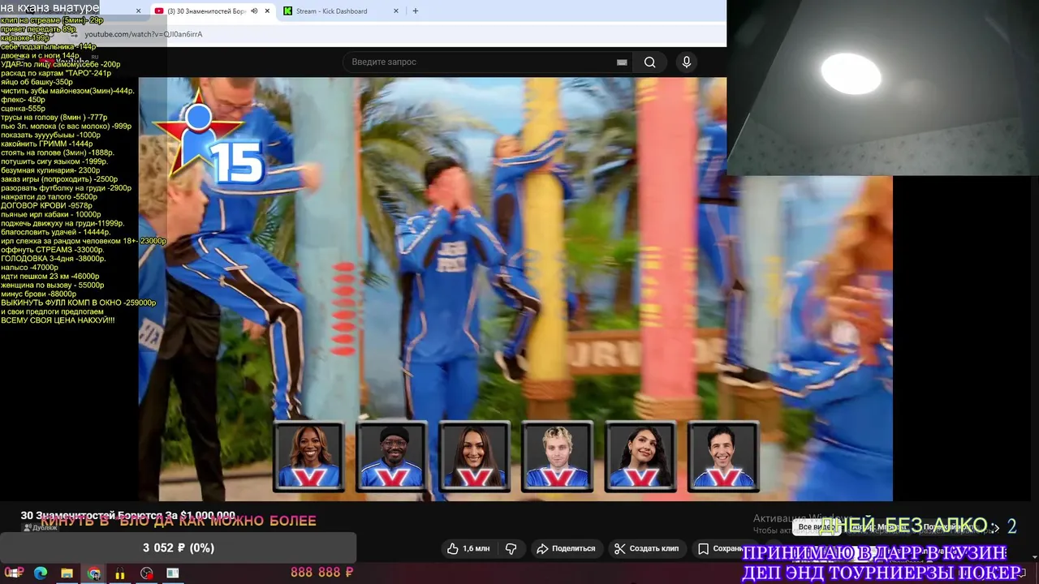Viewport: 1039px width, 584px height.
Task: Open Google Chrome from taskbar
Action: 94,573
